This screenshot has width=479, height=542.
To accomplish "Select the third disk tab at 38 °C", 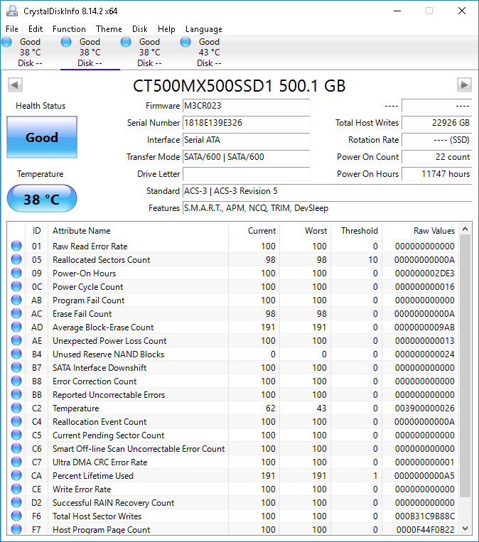I will [x=149, y=52].
